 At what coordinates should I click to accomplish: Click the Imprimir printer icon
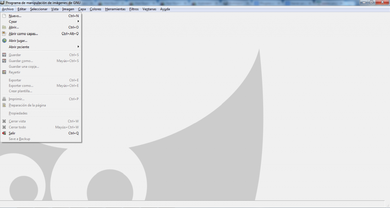4,99
